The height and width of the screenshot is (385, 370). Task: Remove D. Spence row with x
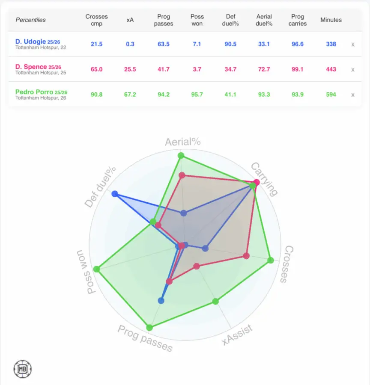tap(352, 69)
